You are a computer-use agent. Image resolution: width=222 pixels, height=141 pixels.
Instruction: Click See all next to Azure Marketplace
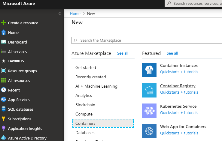[x=123, y=53]
